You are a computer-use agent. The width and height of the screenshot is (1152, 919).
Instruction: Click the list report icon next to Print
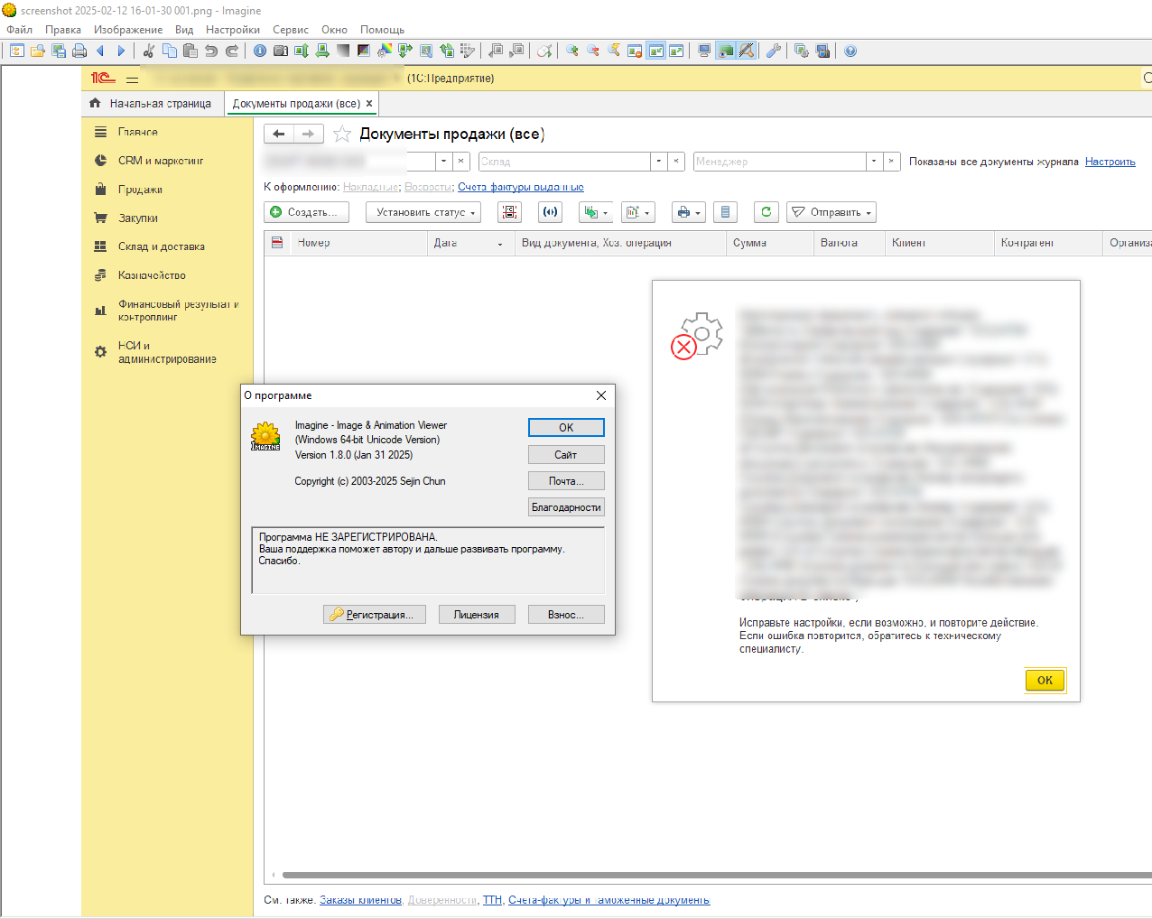(x=725, y=212)
